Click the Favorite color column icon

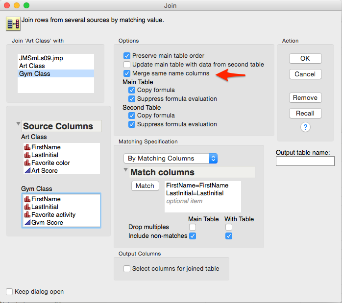(x=27, y=163)
